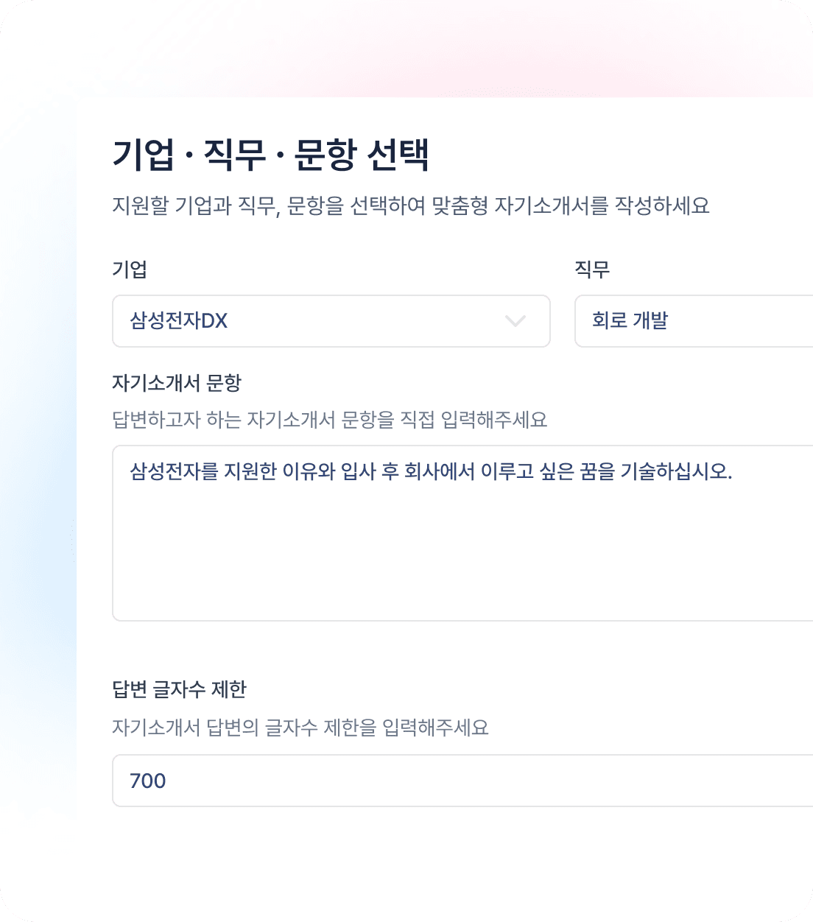Click the chevron arrow in 기업 field
813x922 pixels.
point(515,321)
